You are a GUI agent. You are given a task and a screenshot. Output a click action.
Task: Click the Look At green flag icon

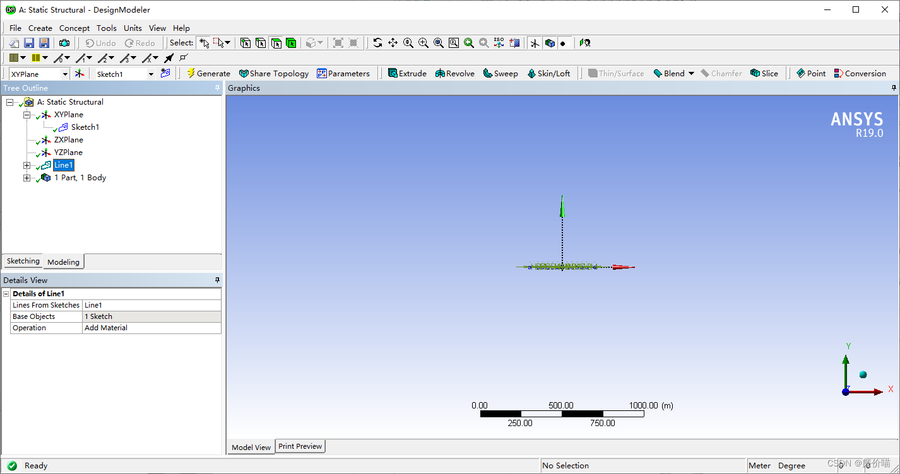point(585,43)
